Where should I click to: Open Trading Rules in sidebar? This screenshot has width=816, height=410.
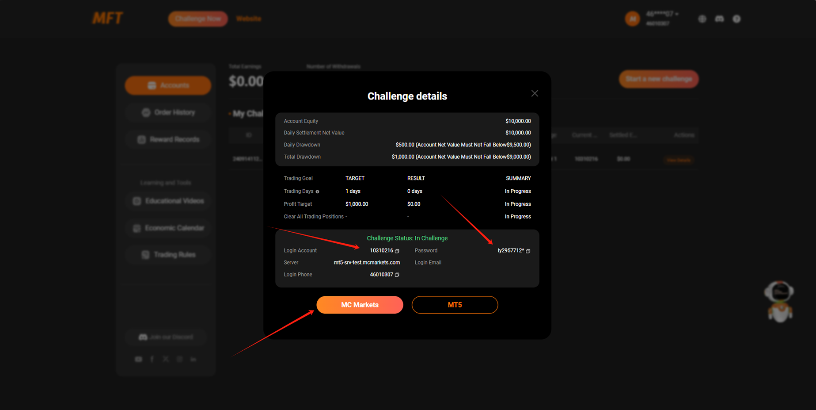(168, 255)
